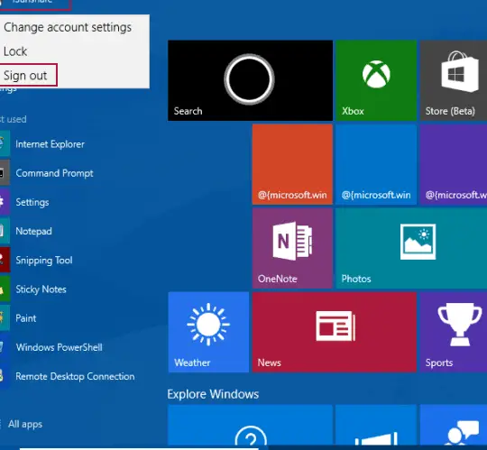Open the Weather tile
487x450 pixels.
click(208, 332)
